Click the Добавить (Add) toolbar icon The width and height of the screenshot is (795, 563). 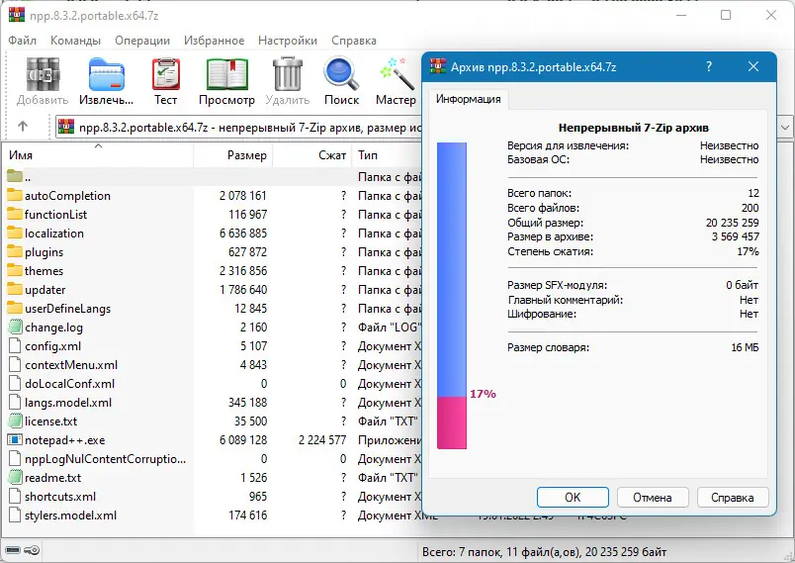click(43, 75)
